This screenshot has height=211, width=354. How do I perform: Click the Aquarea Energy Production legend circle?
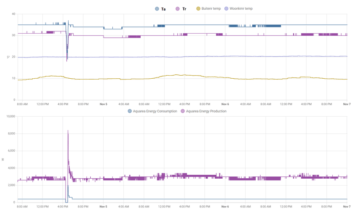coord(183,111)
